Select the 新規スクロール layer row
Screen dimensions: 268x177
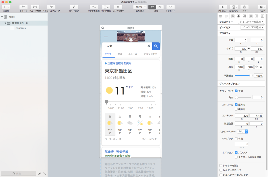tap(24, 23)
